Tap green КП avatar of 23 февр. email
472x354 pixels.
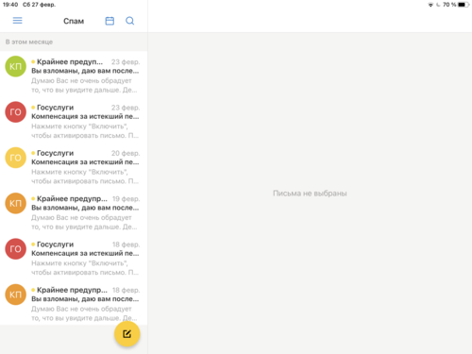click(15, 66)
